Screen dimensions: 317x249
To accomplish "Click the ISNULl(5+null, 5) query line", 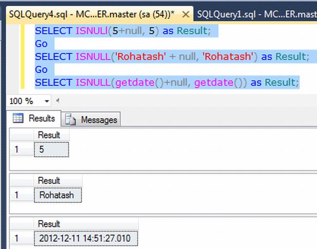I will 123,31.
